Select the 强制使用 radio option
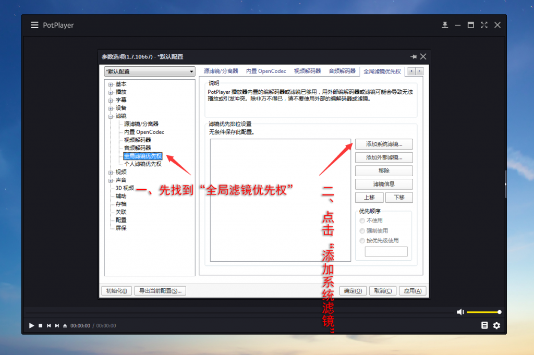This screenshot has height=355, width=534. click(374, 231)
